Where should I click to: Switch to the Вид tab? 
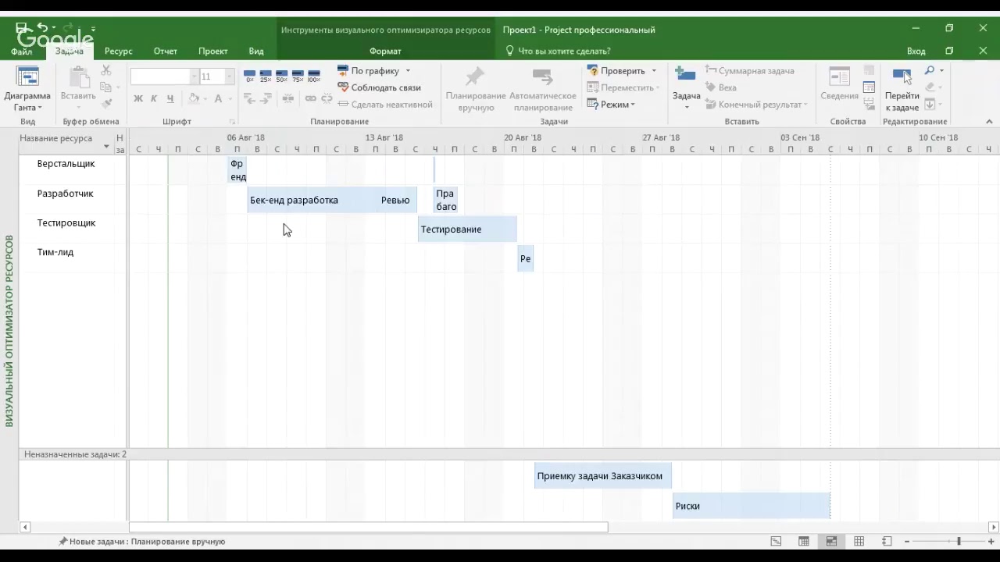click(256, 51)
